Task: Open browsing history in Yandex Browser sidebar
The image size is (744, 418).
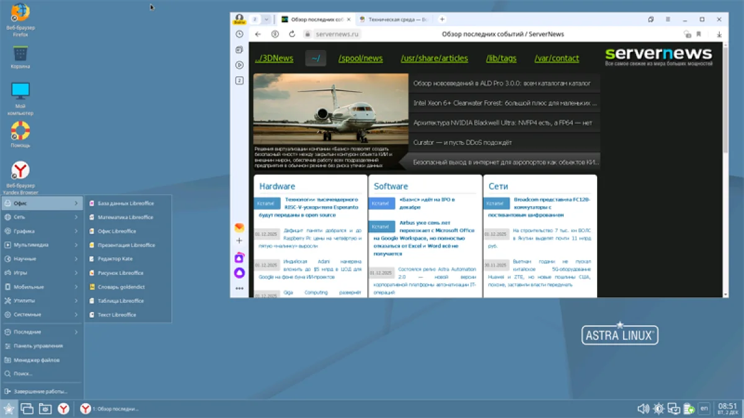Action: (x=239, y=35)
